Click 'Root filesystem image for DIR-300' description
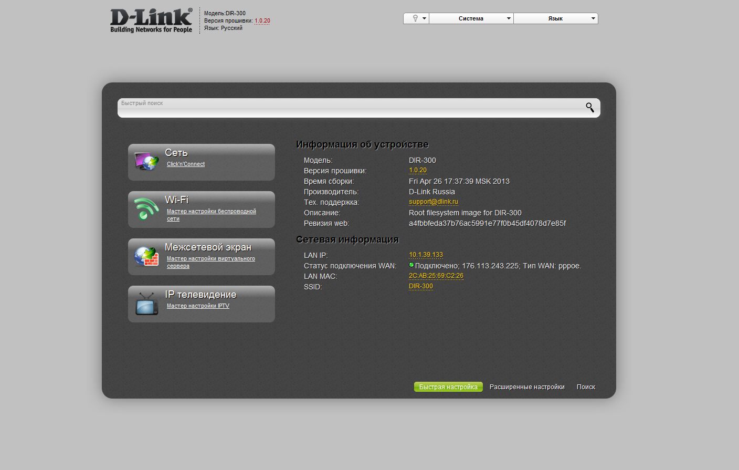The width and height of the screenshot is (739, 470). point(465,213)
